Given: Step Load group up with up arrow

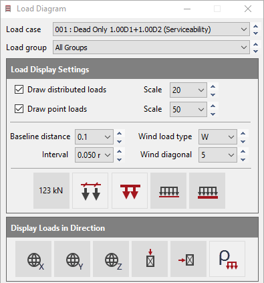Looking at the screenshot, I should pos(256,44).
